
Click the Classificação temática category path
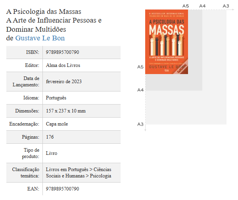pyautogui.click(x=79, y=173)
